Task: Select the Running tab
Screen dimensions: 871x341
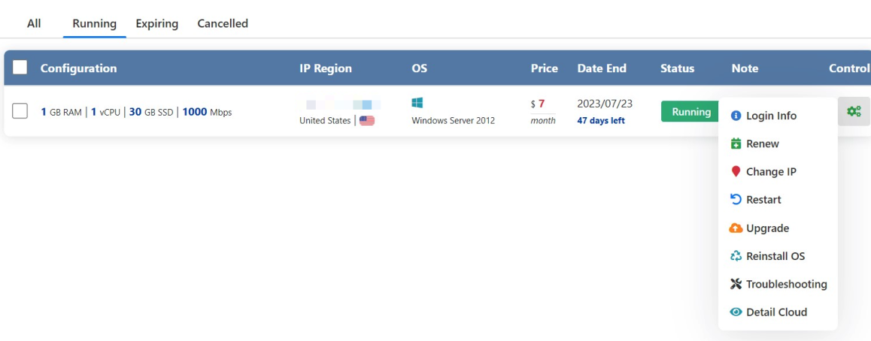Action: click(x=95, y=24)
